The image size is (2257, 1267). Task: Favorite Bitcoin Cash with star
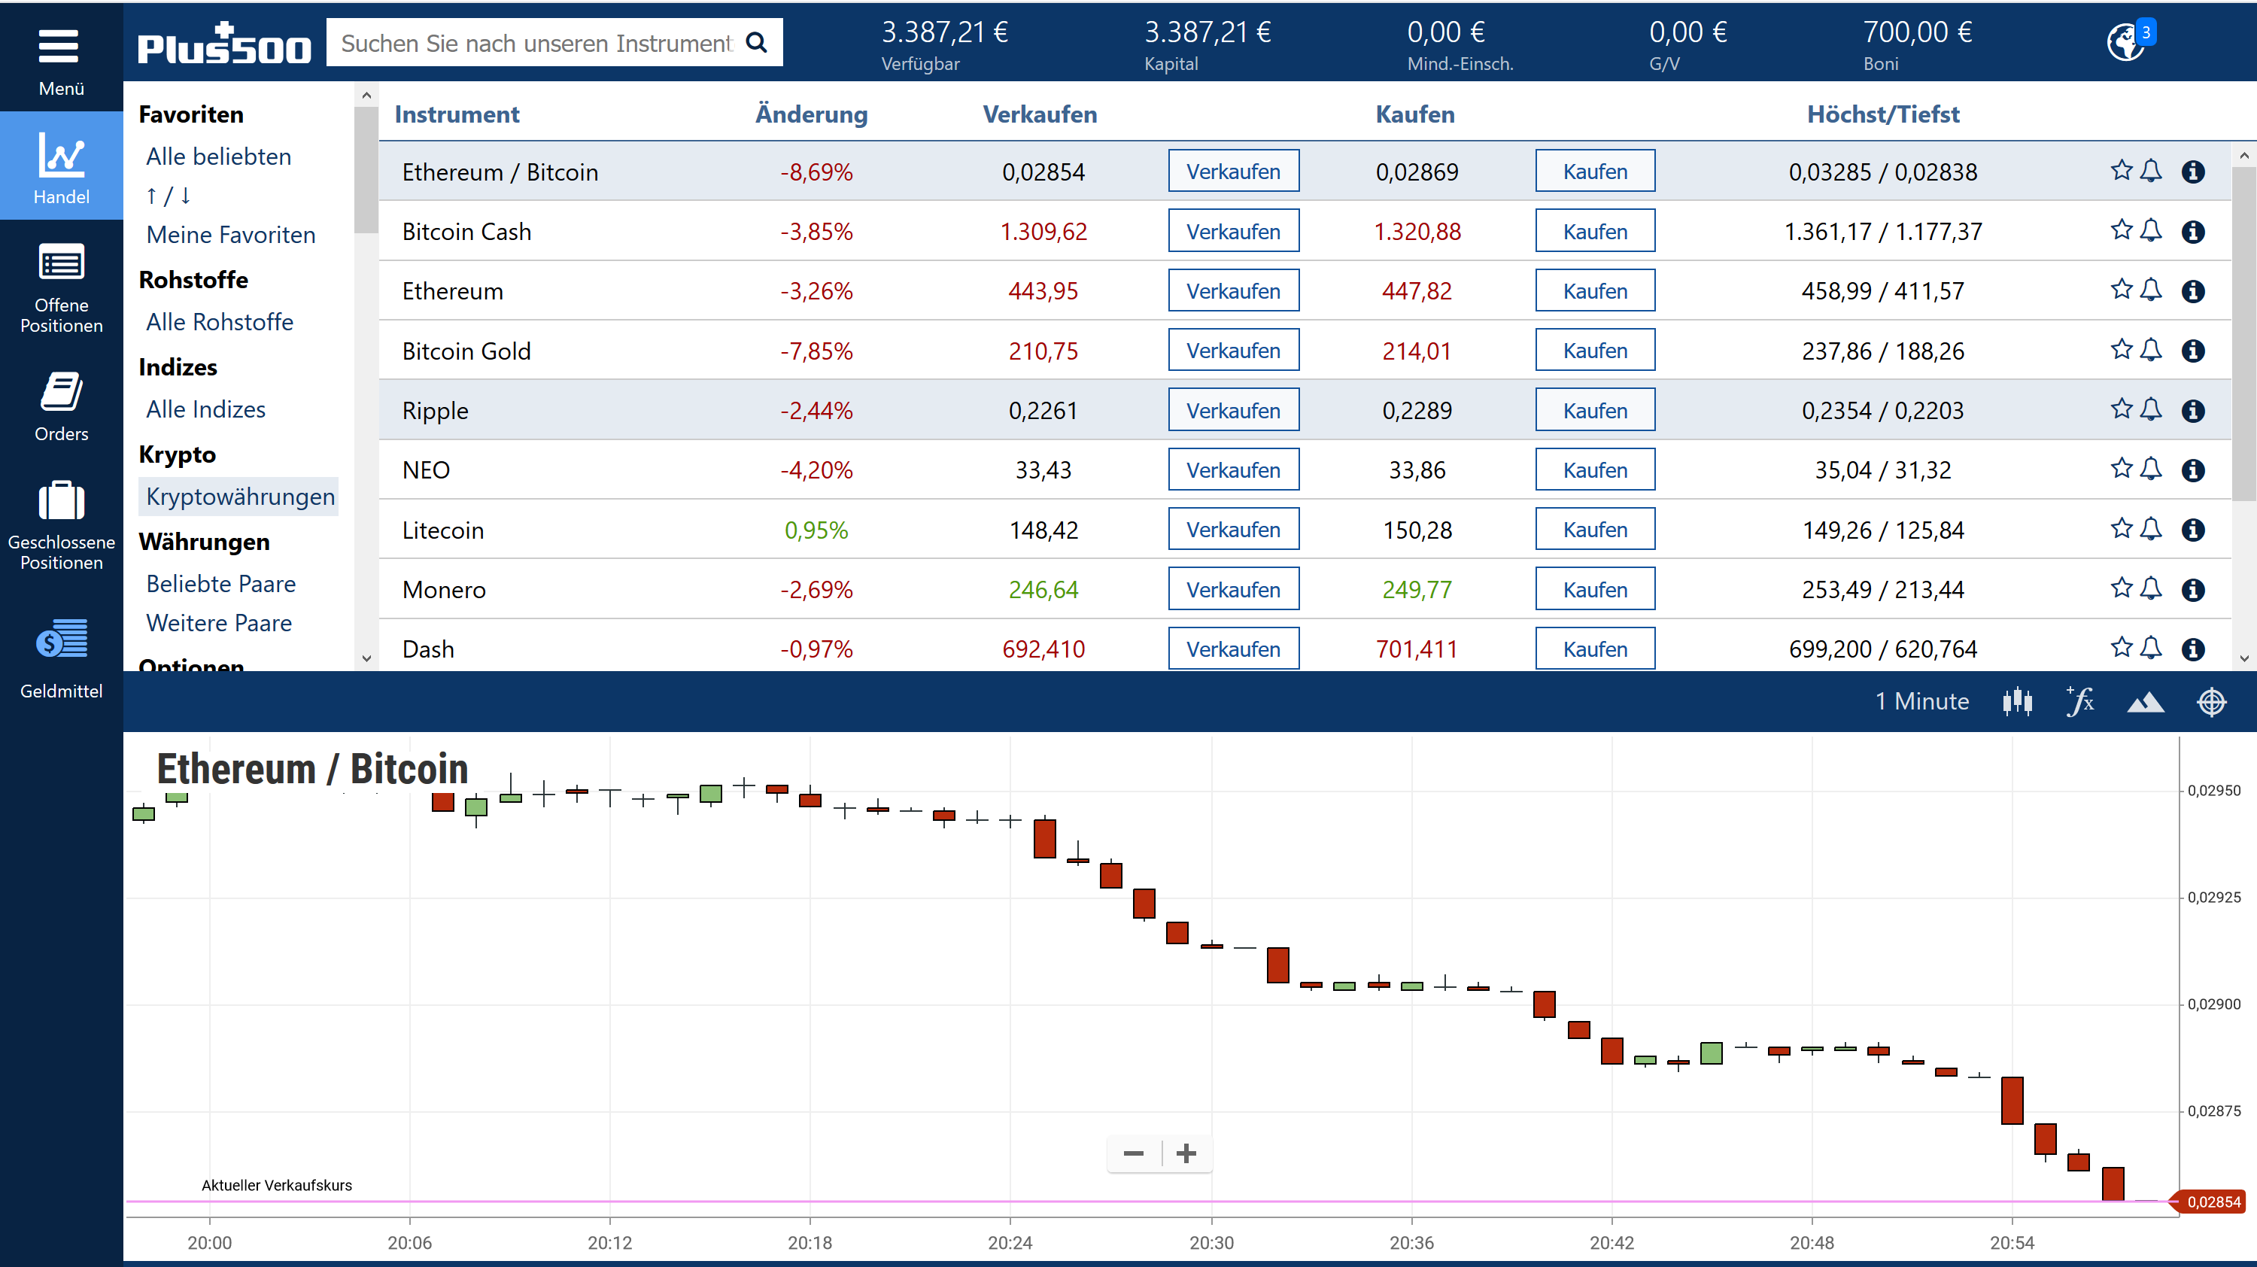click(2121, 230)
